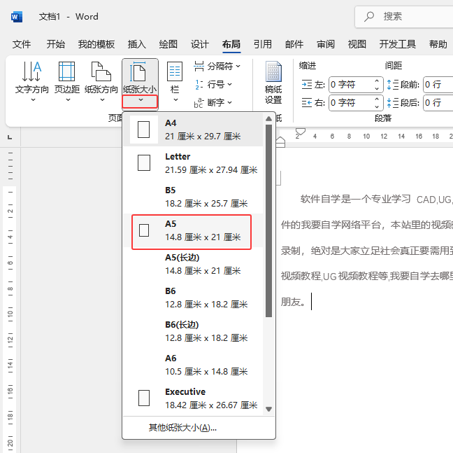Decrease right indent with down stepper
This screenshot has width=453, height=453.
click(x=377, y=106)
